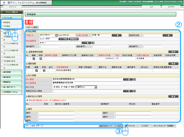This screenshot has height=137, width=184.
Task: Click the trash icon for 株式会社森原運送 row
Action: (44, 70)
